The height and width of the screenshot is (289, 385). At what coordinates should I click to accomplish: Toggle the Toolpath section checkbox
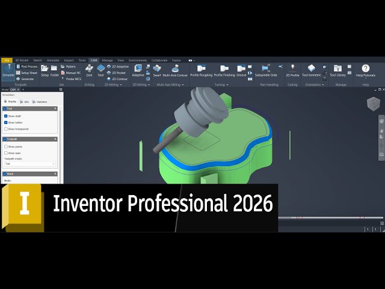[5, 139]
